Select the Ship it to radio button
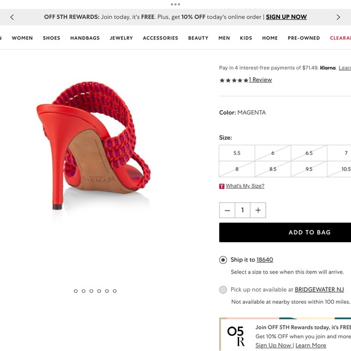This screenshot has height=351, width=351. pyautogui.click(x=223, y=260)
